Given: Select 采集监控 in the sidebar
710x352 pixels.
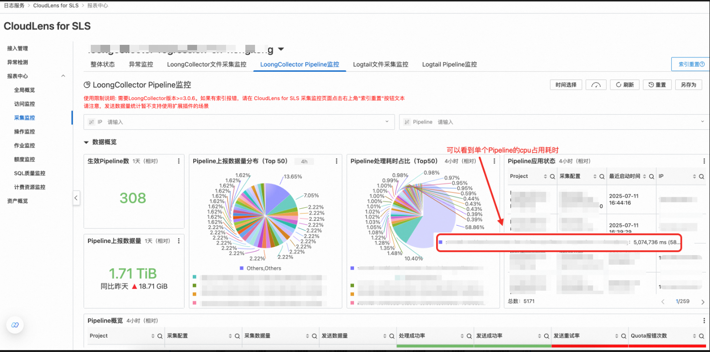Looking at the screenshot, I should tap(25, 118).
